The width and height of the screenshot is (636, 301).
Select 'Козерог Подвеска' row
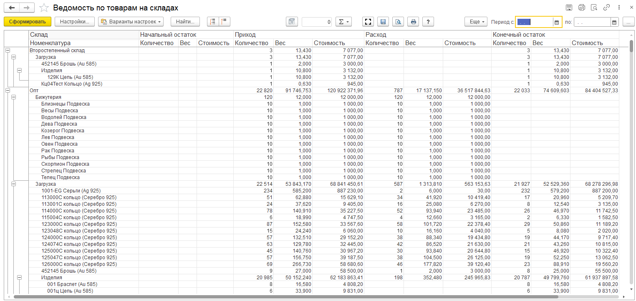pyautogui.click(x=324, y=131)
